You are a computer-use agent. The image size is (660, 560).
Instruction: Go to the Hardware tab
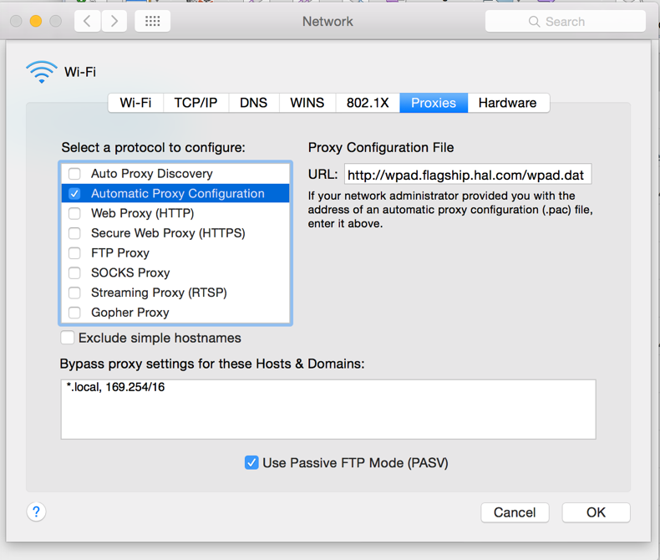(x=507, y=103)
